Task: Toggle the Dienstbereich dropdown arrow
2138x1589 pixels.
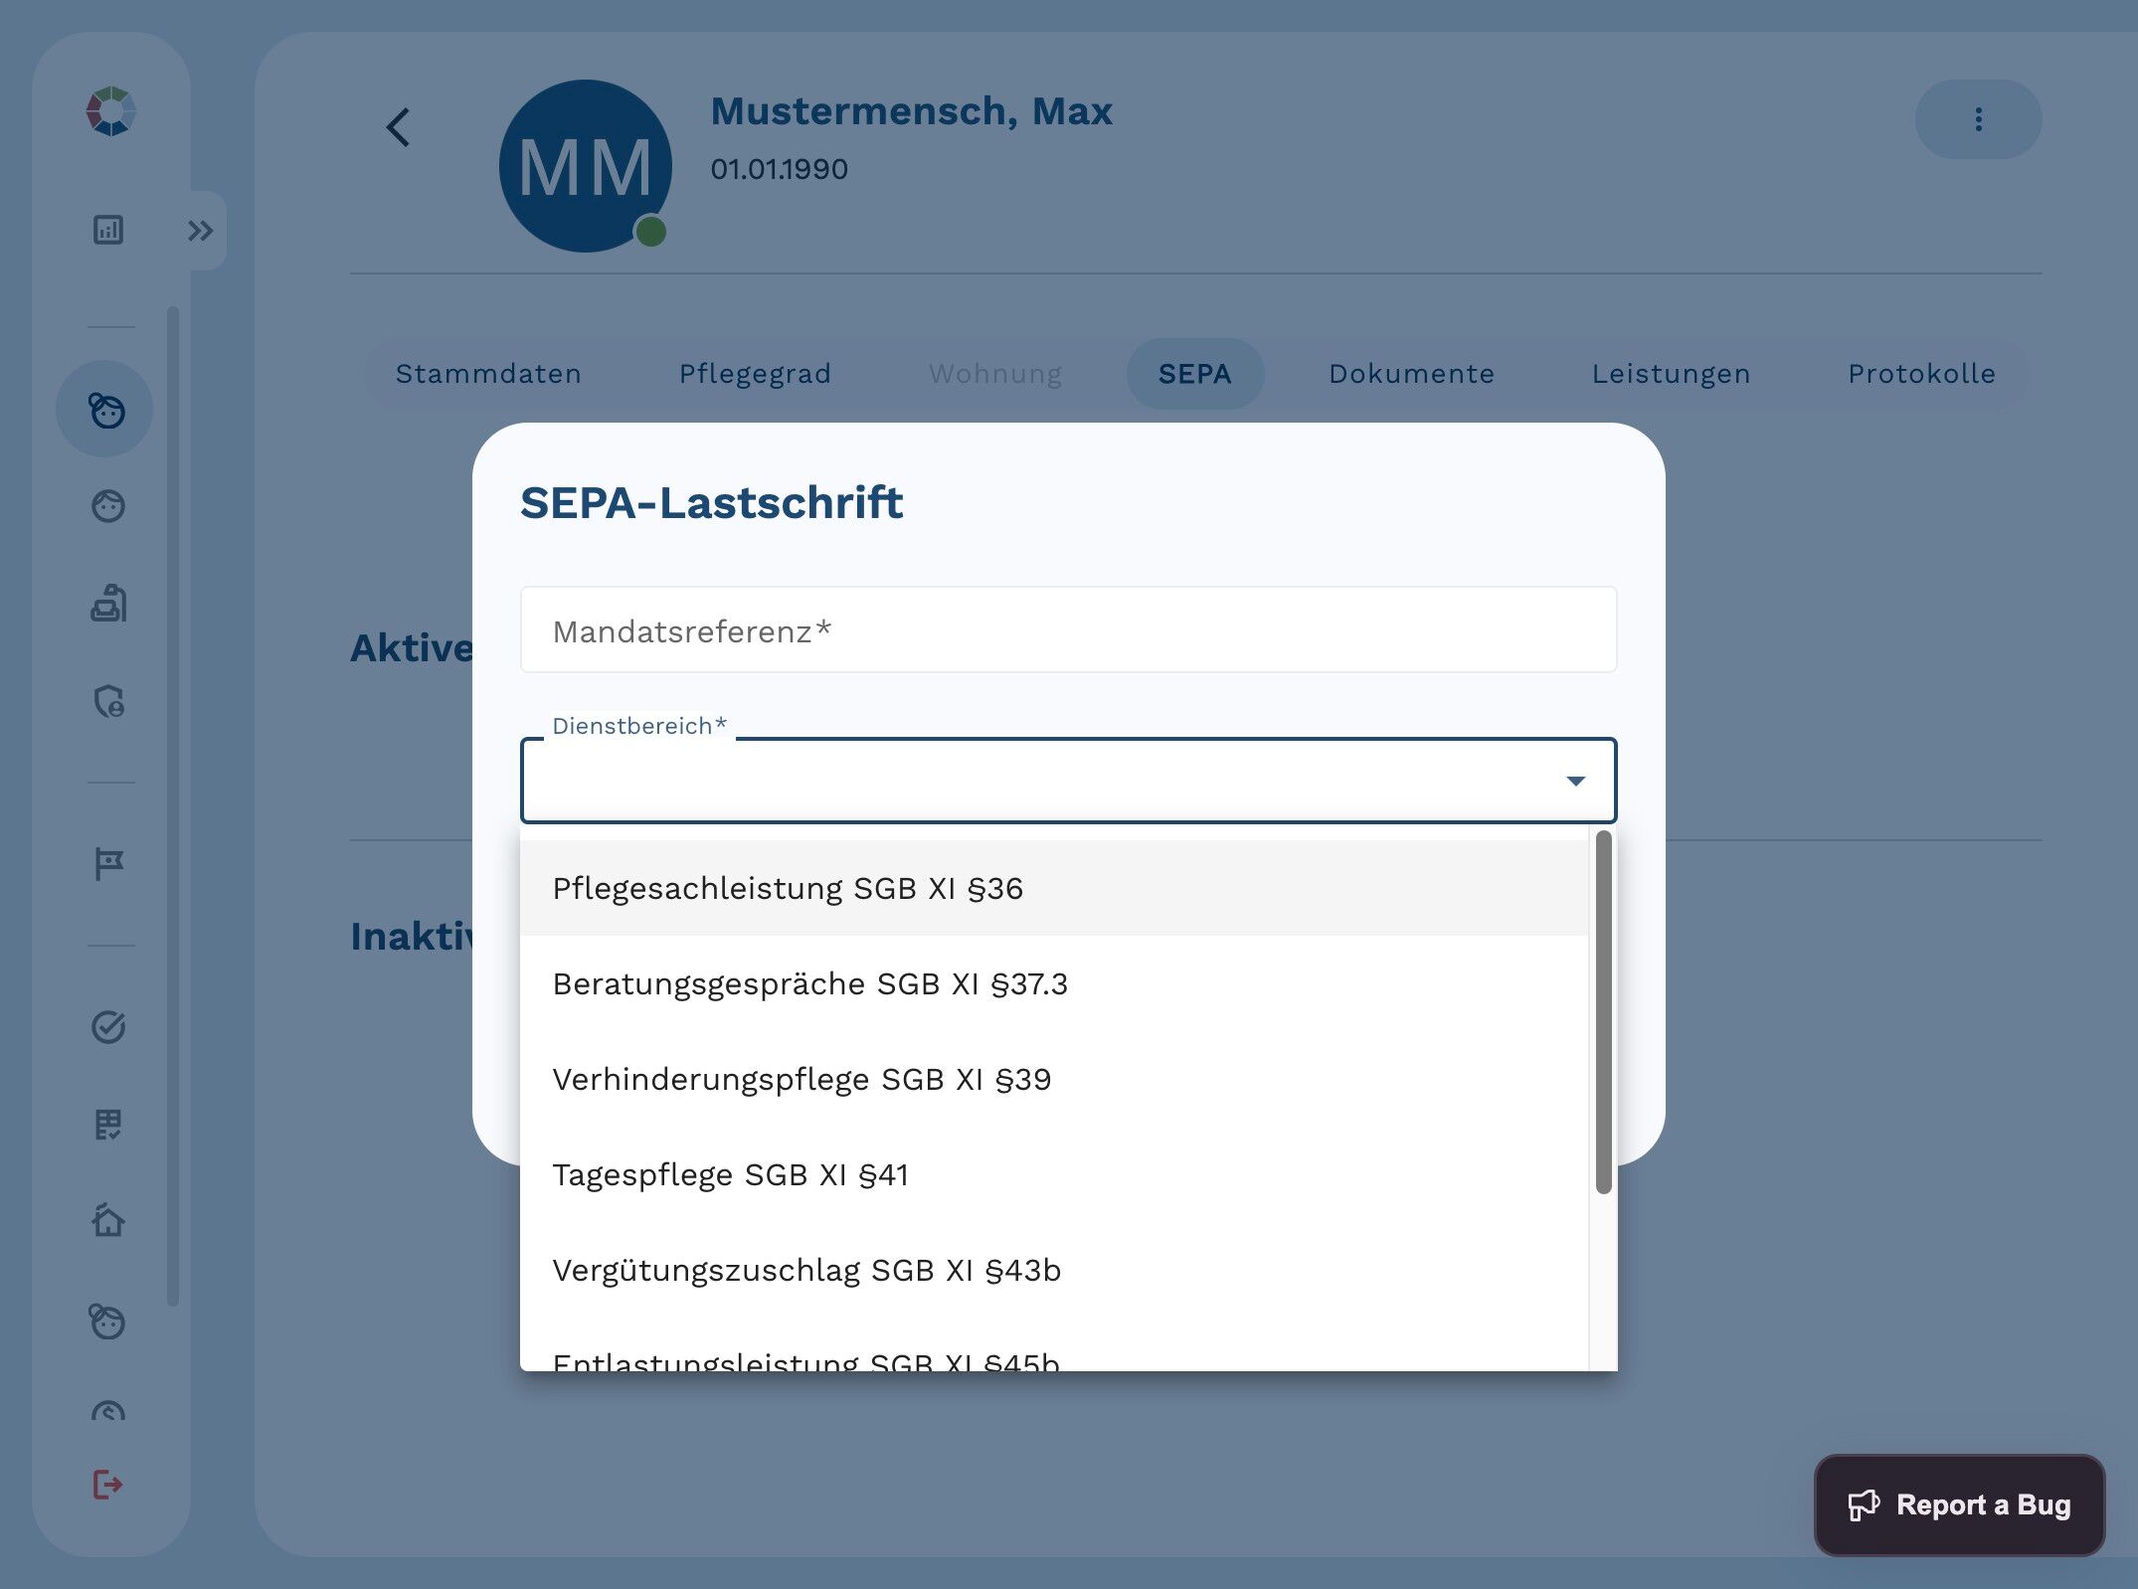Action: pyautogui.click(x=1575, y=781)
